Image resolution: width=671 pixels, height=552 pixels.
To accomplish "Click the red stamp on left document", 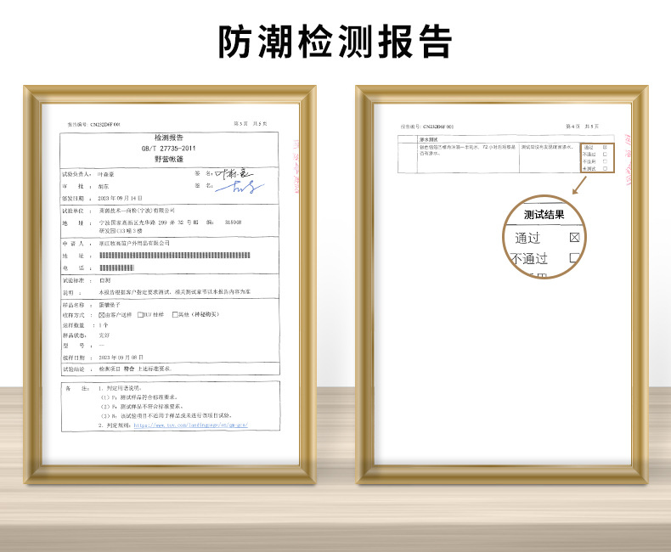I will click(296, 167).
